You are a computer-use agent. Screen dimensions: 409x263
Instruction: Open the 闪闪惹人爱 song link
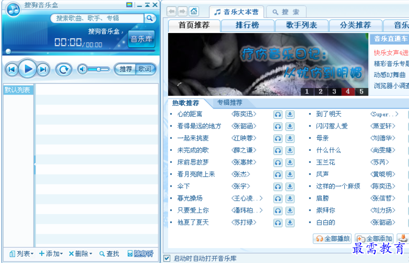pyautogui.click(x=332, y=126)
